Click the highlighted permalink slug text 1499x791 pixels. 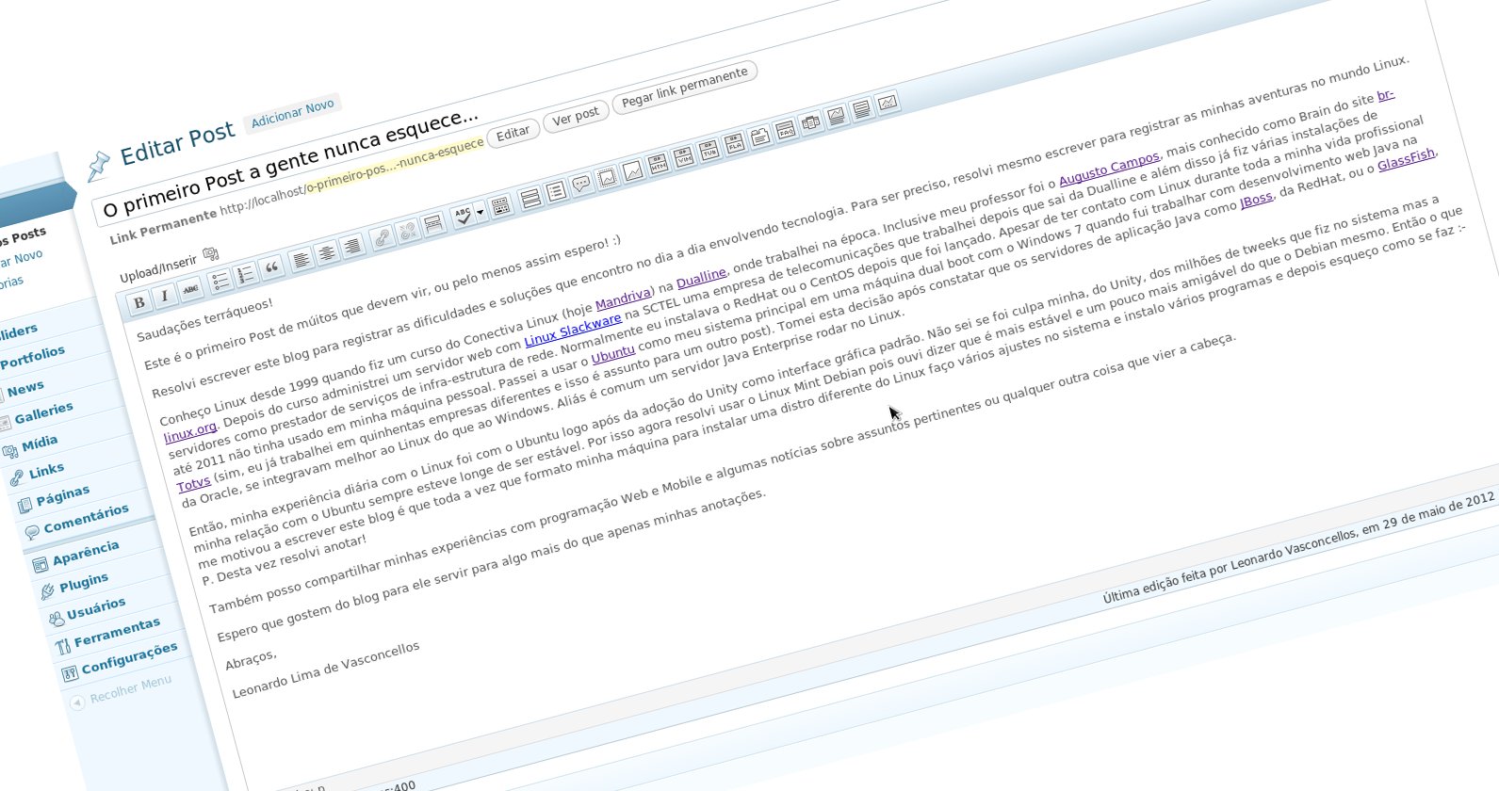pyautogui.click(x=396, y=165)
